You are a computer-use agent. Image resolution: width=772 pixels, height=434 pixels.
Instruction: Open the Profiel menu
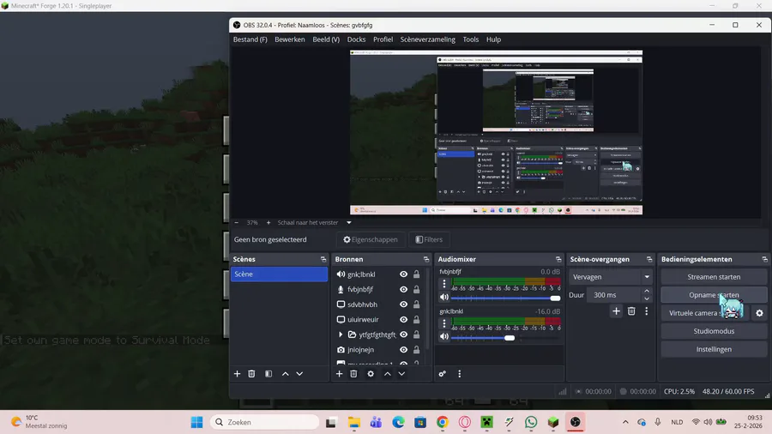383,39
